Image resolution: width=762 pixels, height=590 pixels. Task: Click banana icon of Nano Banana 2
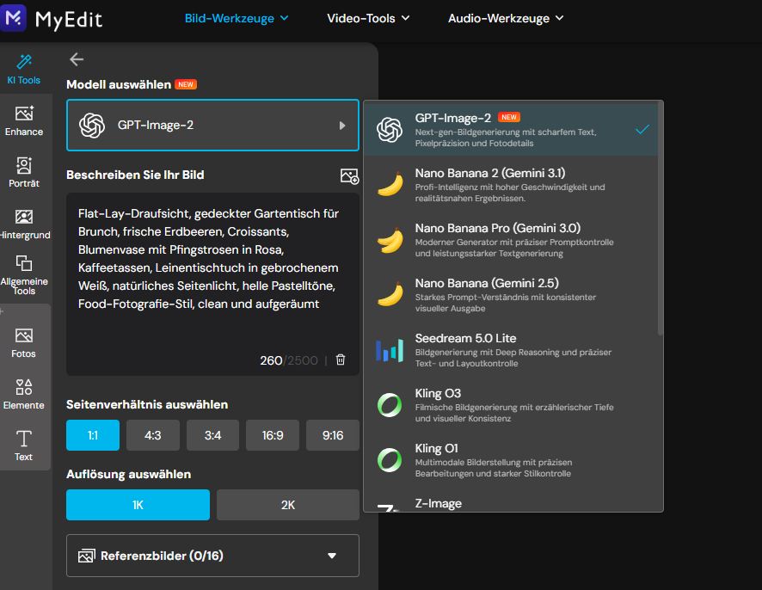(390, 185)
